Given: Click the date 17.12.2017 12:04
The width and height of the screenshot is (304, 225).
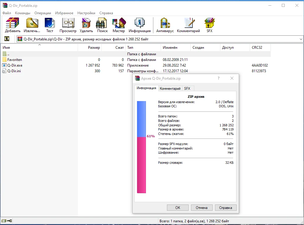Looking at the screenshot, I should 175,71.
